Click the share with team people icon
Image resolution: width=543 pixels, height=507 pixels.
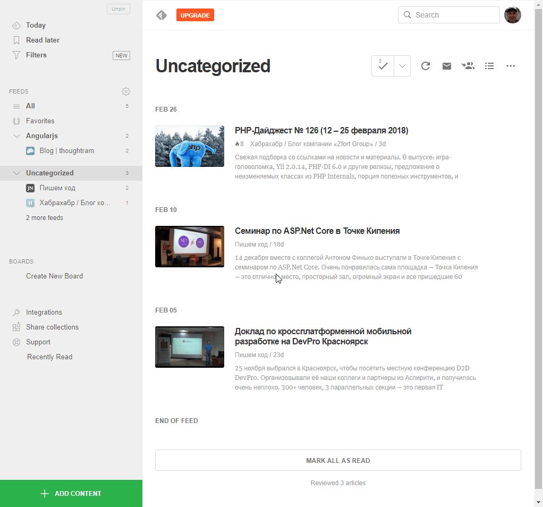(x=468, y=66)
